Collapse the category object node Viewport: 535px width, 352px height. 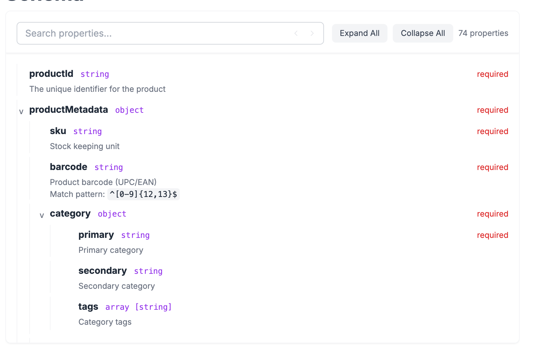coord(42,215)
